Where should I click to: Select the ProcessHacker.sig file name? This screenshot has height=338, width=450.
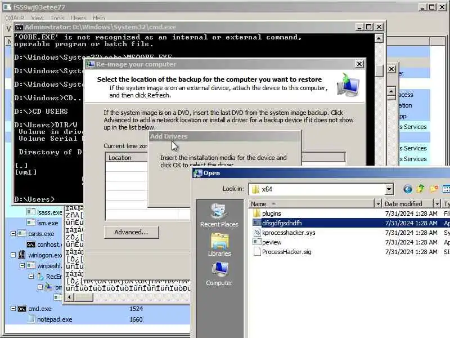pyautogui.click(x=286, y=252)
